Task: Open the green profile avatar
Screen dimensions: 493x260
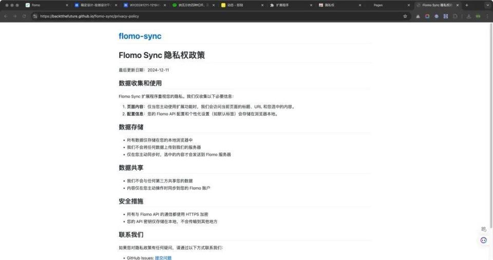Action: [x=478, y=16]
